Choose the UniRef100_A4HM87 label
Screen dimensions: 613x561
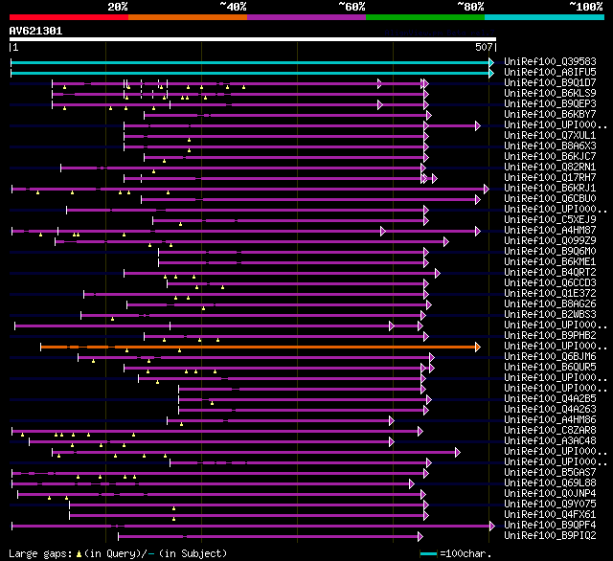pyautogui.click(x=550, y=231)
